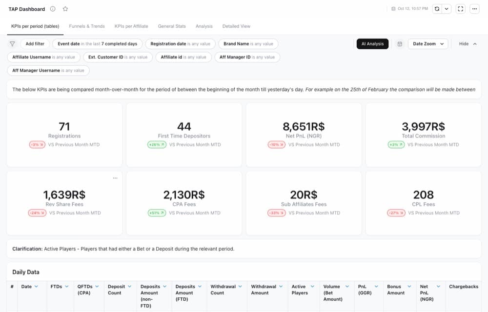Viewport: 488px width, 312px height.
Task: Open the FTDs column sort dropdown
Action: 67,287
